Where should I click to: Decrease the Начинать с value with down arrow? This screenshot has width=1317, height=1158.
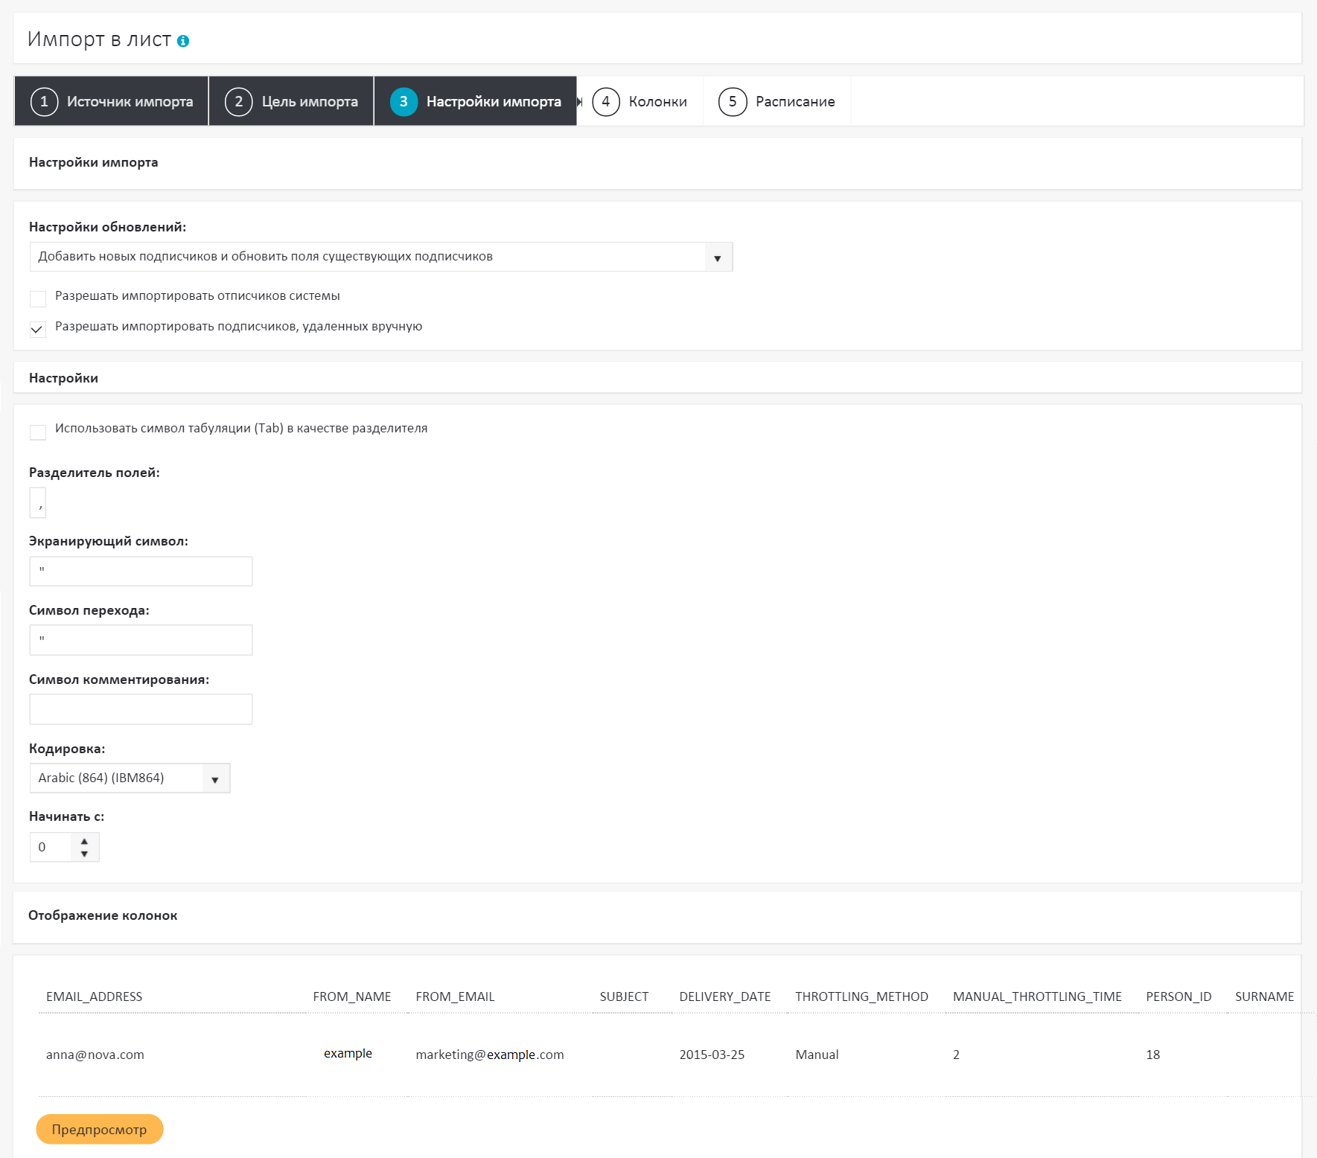click(85, 854)
